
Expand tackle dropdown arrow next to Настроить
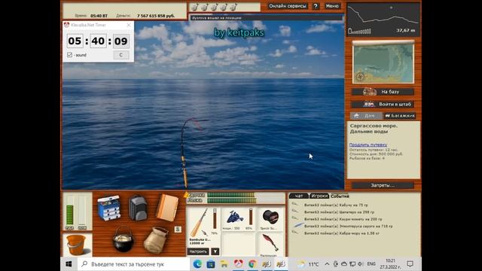click(x=215, y=251)
